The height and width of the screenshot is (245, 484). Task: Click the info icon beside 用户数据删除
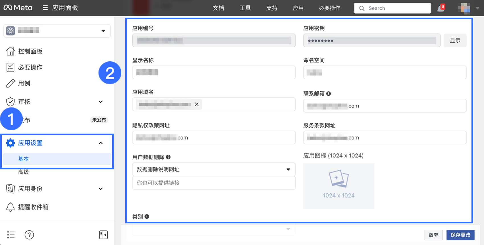[x=168, y=157]
